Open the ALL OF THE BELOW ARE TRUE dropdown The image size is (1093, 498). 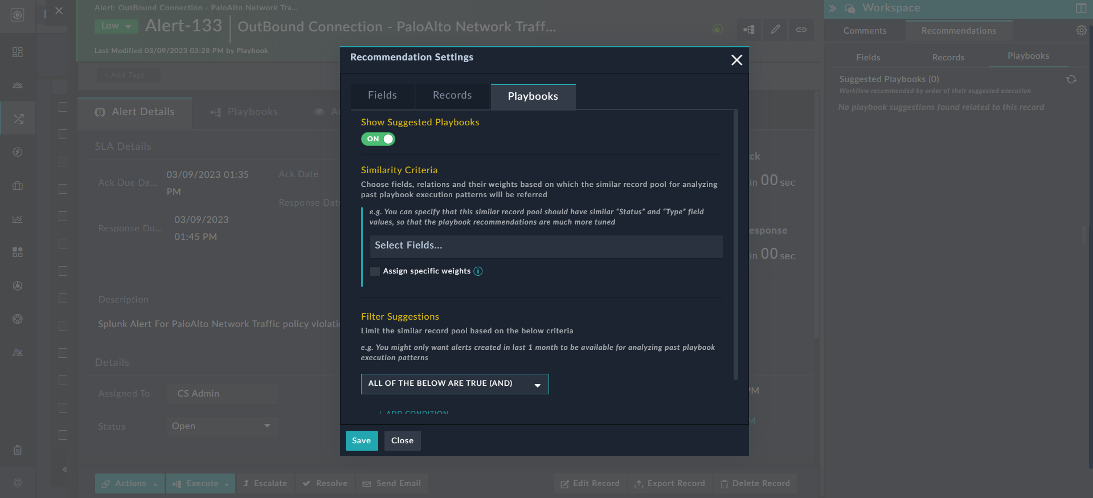pos(455,384)
